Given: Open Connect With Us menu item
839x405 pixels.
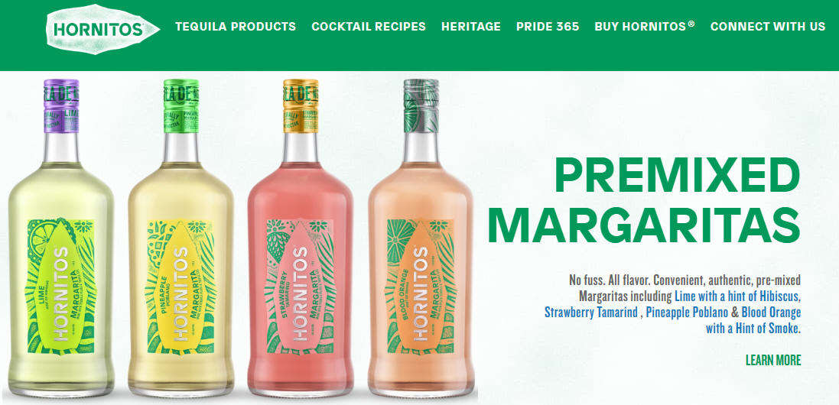Looking at the screenshot, I should pos(768,27).
